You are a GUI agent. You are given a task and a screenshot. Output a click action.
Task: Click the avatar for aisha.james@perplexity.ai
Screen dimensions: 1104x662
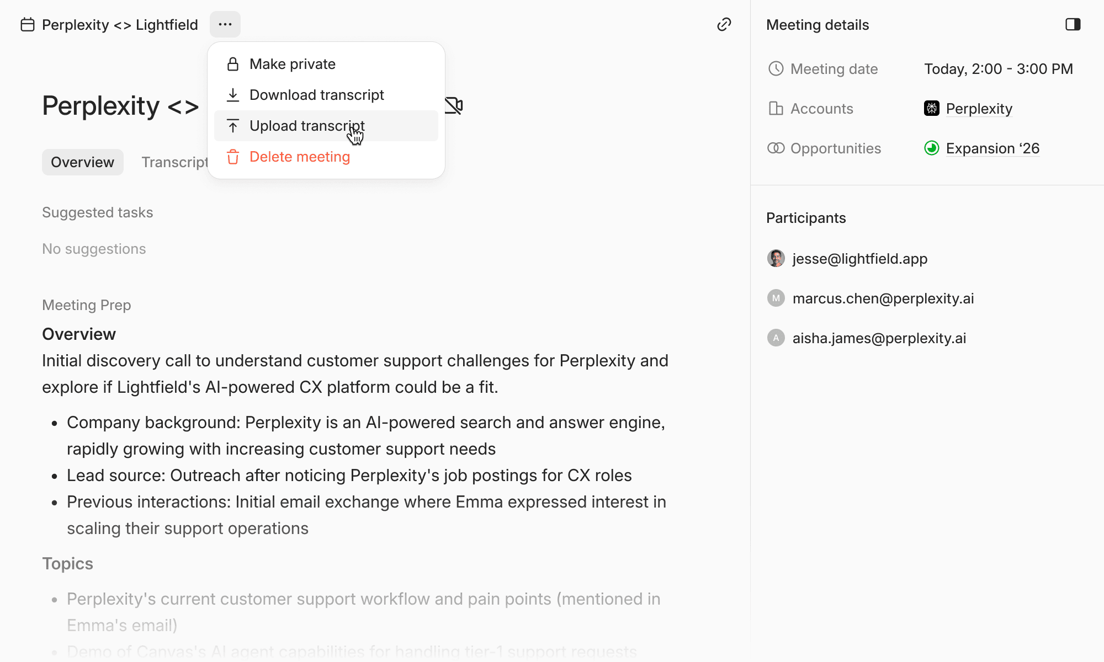(x=776, y=338)
